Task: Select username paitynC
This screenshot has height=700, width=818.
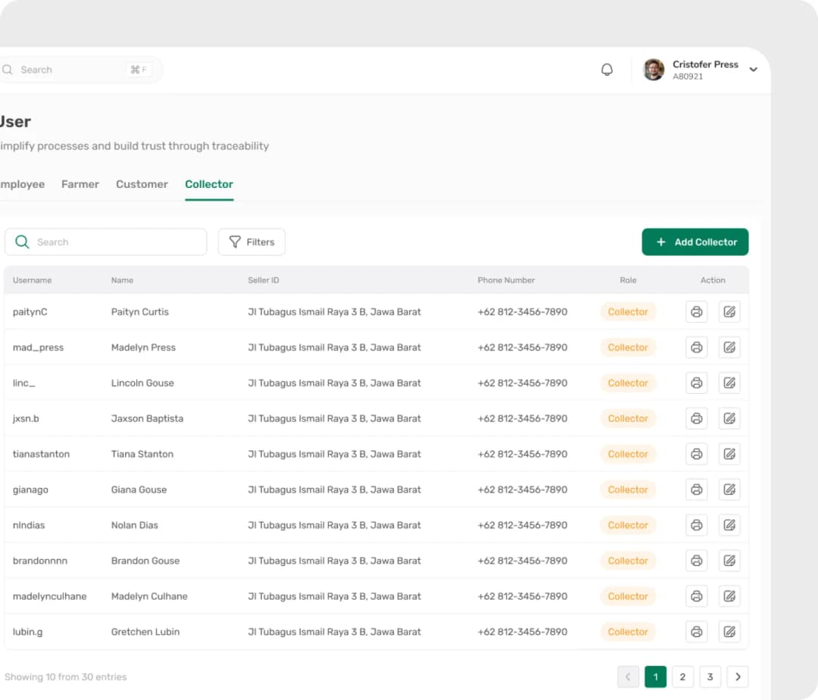Action: coord(30,312)
